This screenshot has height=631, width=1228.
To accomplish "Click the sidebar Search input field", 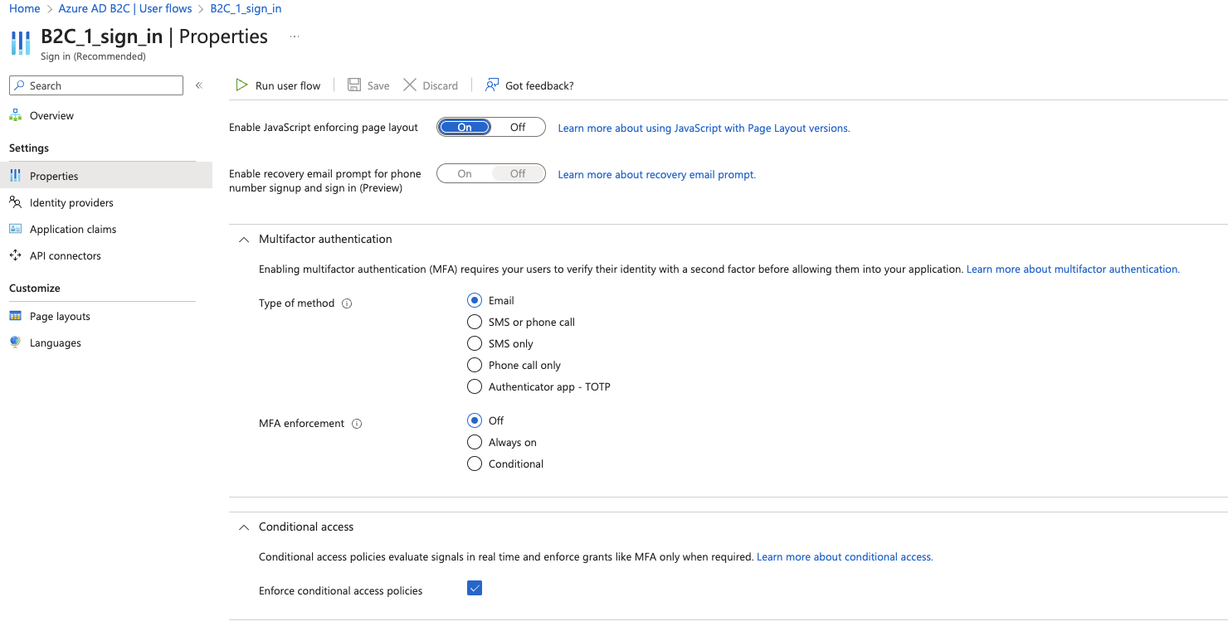I will tap(96, 85).
